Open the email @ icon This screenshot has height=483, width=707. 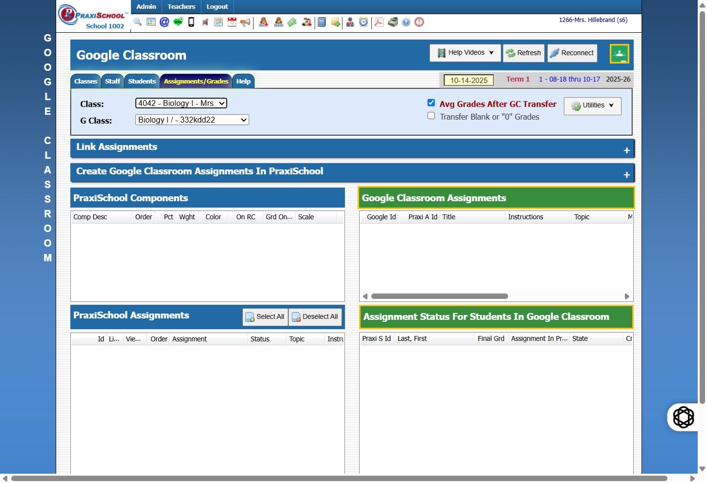point(165,22)
